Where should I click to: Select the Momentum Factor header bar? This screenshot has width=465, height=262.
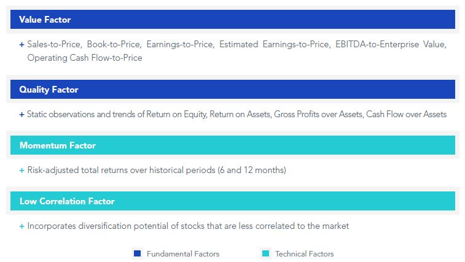click(232, 145)
